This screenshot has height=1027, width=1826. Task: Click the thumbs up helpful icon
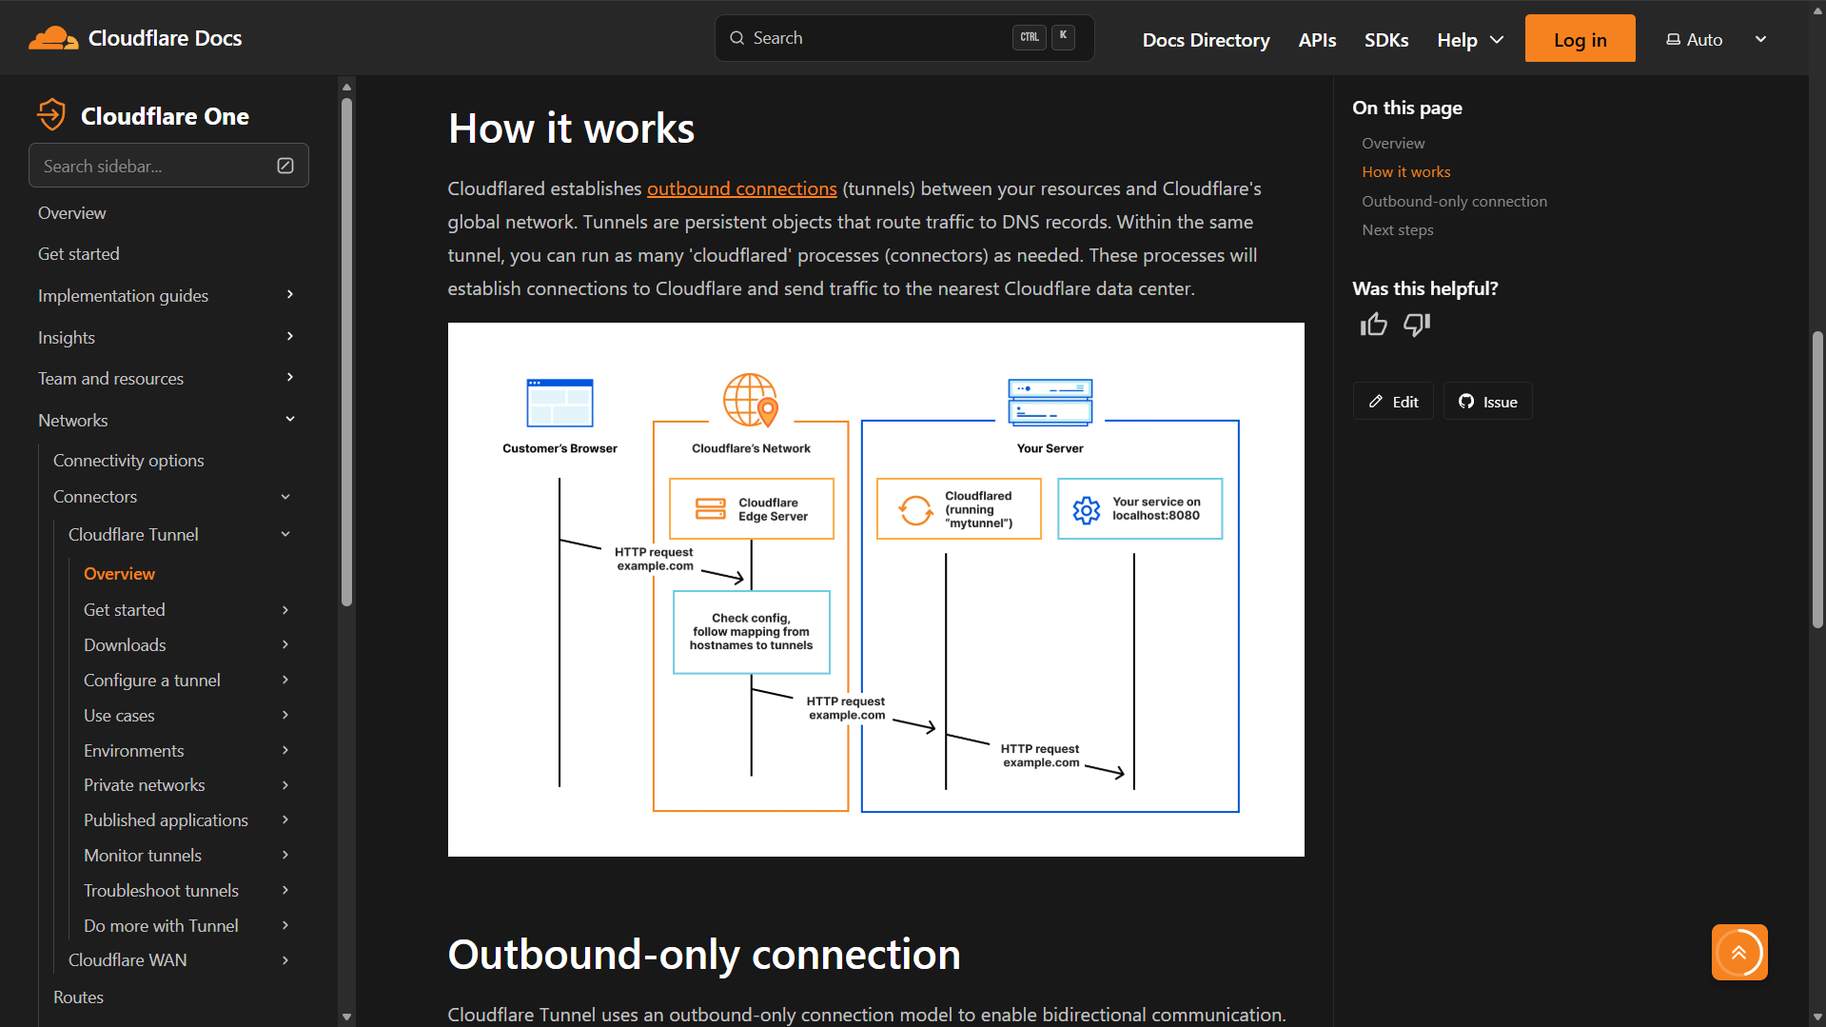pyautogui.click(x=1373, y=326)
